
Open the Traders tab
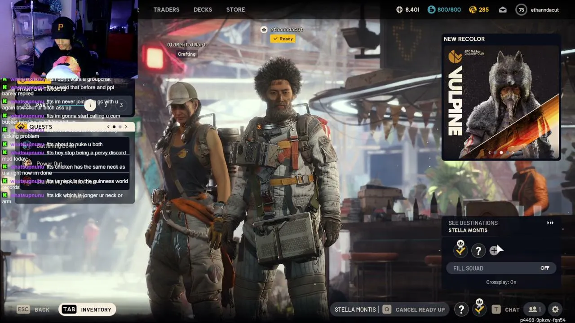click(166, 9)
